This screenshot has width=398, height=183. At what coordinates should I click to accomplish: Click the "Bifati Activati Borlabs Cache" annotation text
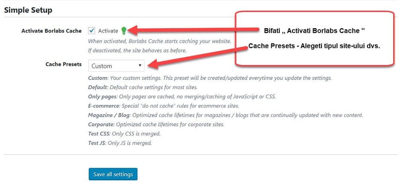pyautogui.click(x=314, y=30)
